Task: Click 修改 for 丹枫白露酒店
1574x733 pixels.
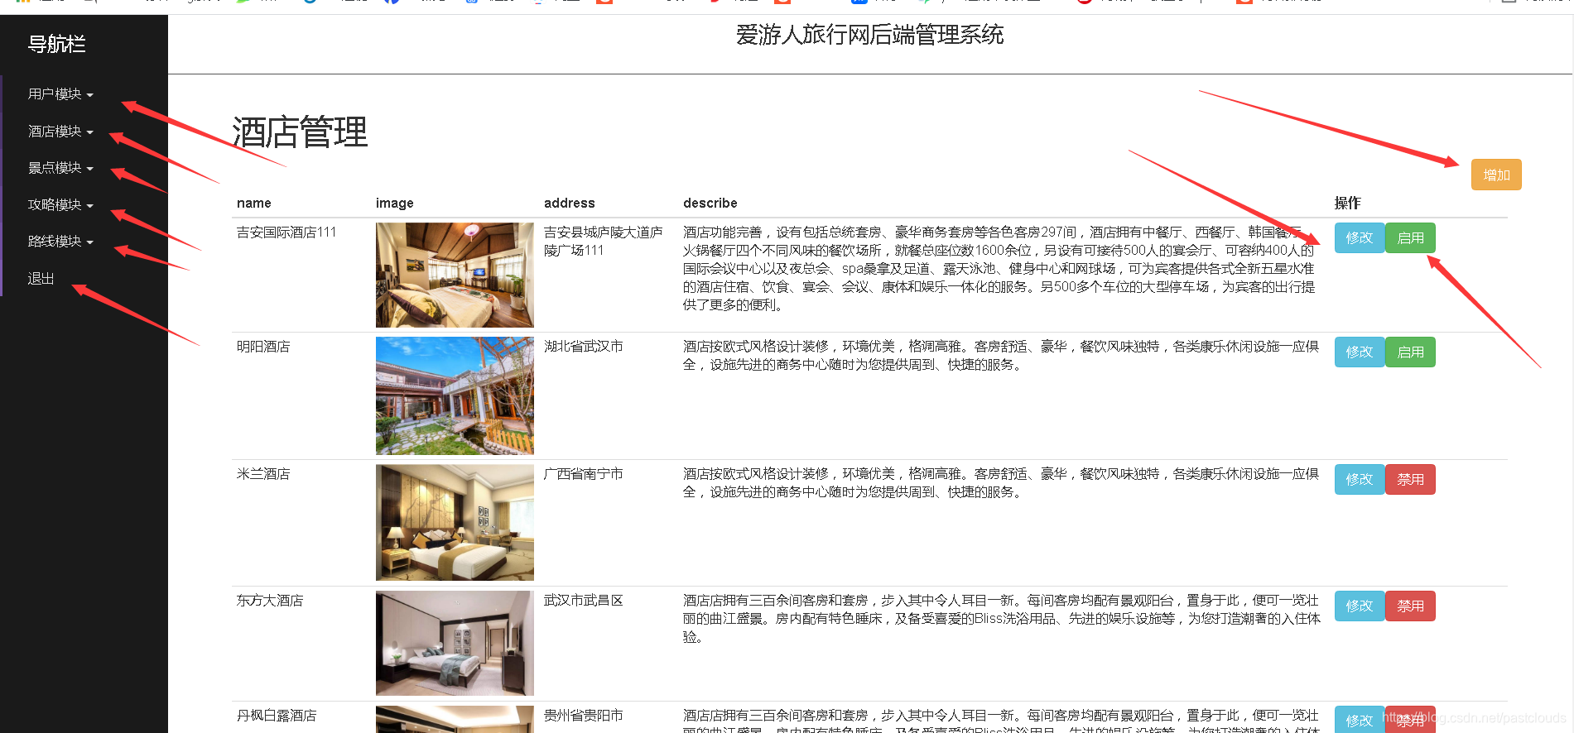Action: coord(1360,720)
